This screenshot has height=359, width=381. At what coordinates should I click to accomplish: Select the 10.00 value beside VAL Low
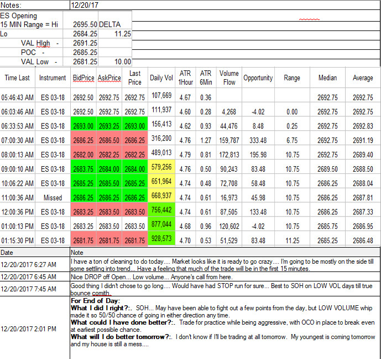tap(115, 61)
